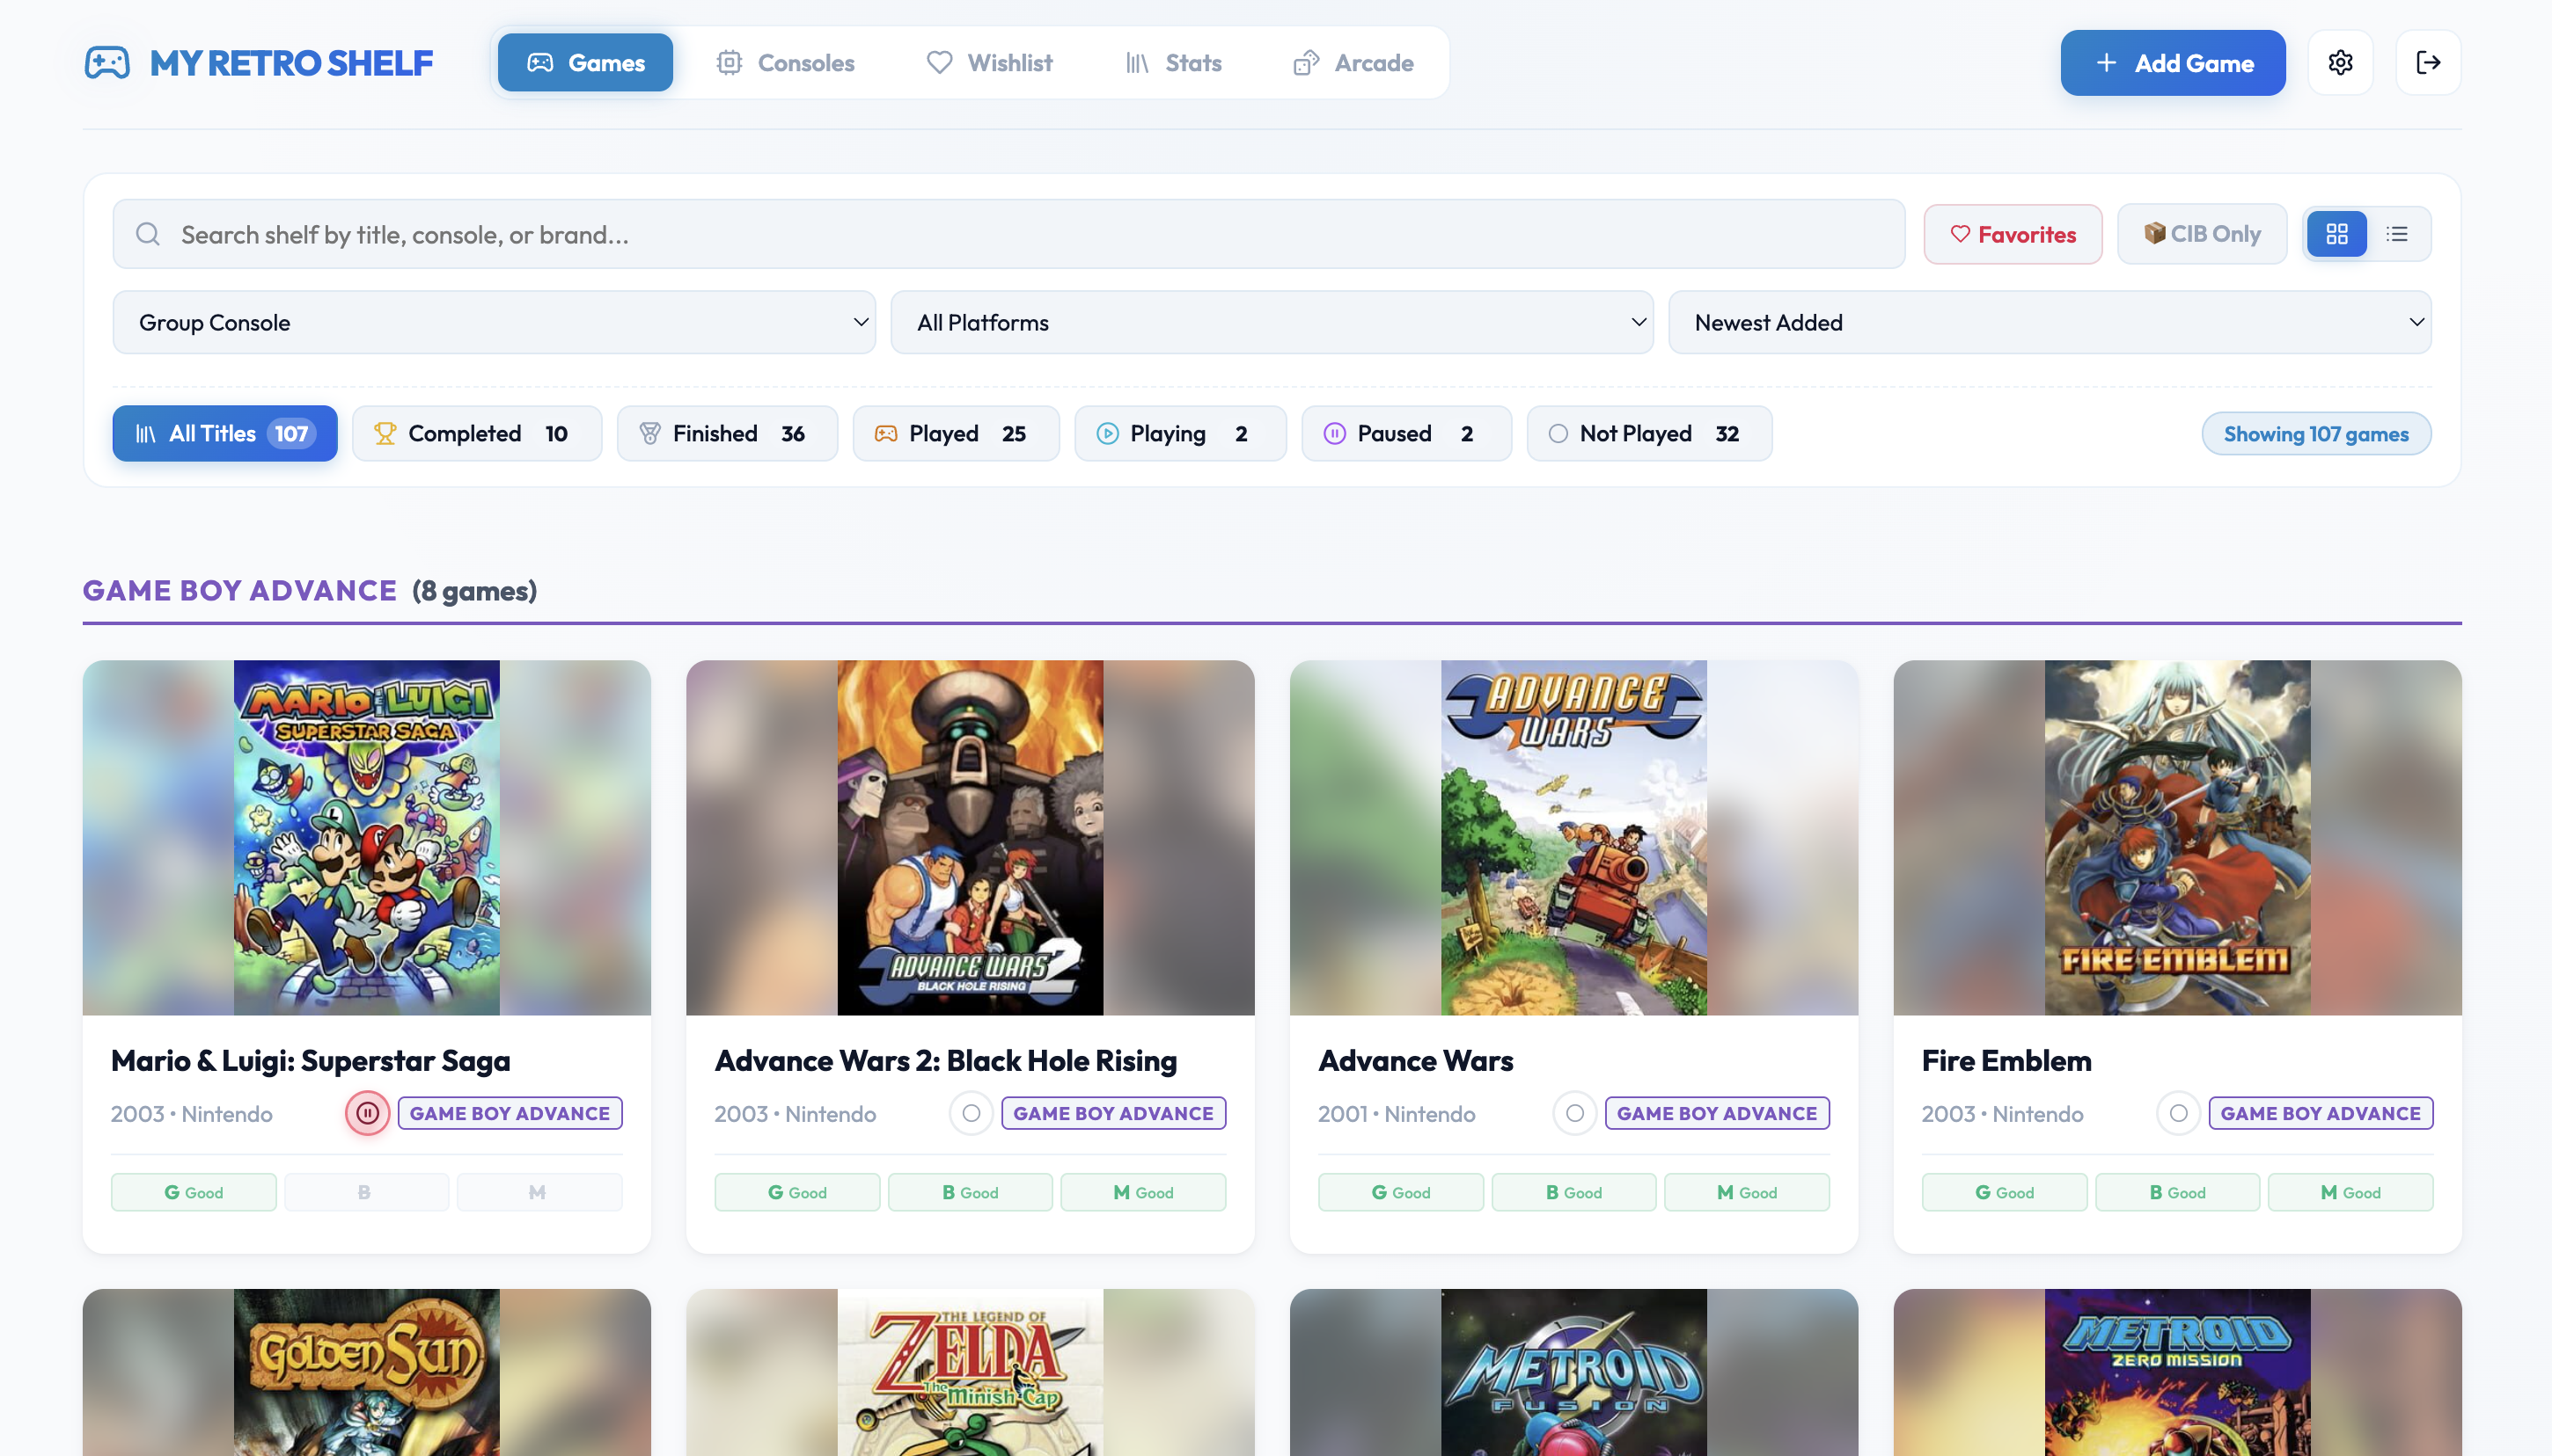Open the Advance Wars cover art
Viewport: 2552px width, 1456px height.
[x=1573, y=837]
